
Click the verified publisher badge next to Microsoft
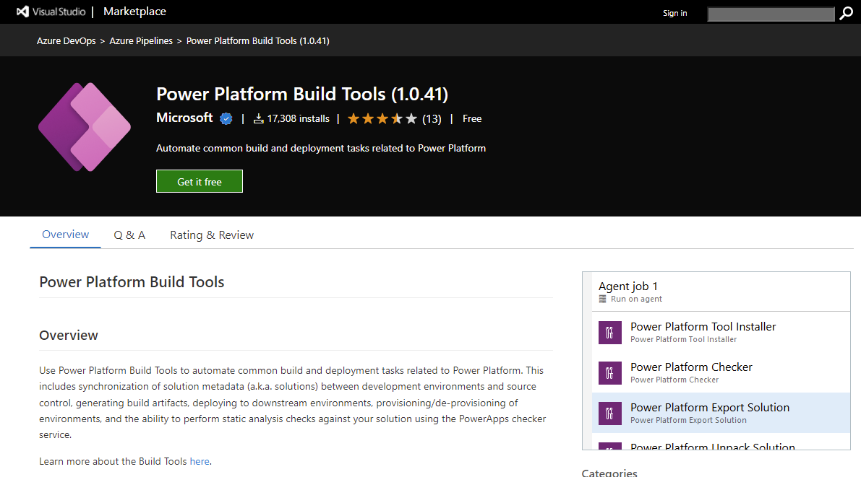pyautogui.click(x=226, y=118)
